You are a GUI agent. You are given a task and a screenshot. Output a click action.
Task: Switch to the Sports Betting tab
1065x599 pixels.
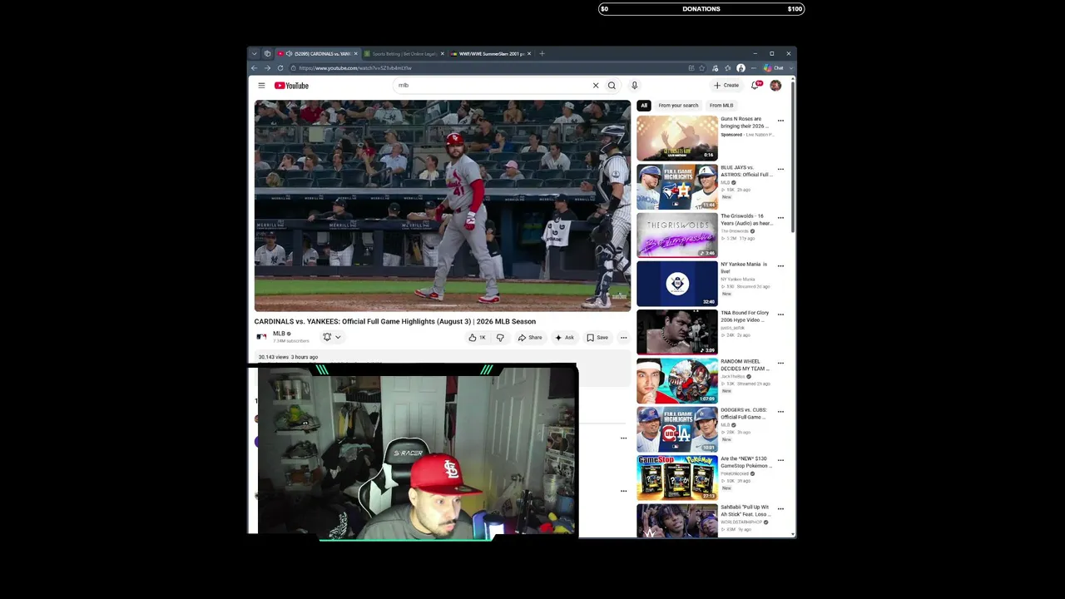tap(403, 54)
